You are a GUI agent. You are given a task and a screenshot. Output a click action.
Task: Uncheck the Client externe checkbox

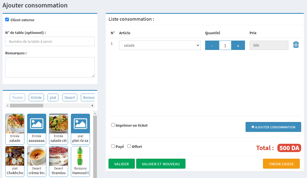[7, 20]
